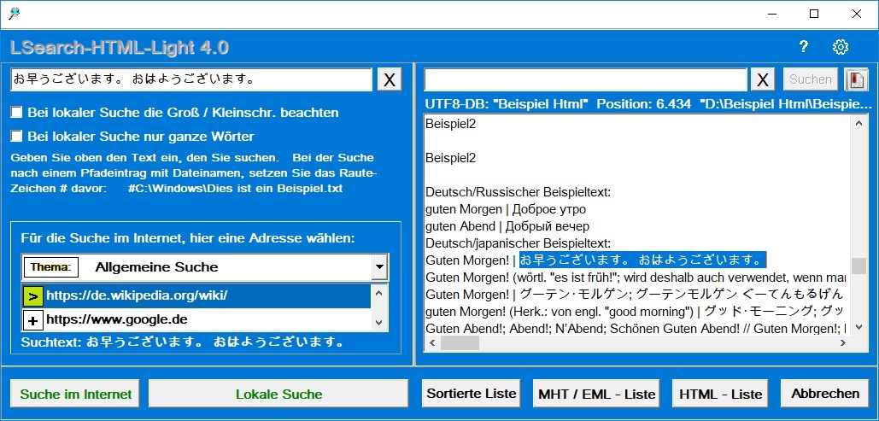Click the document icon beside Suchen

pos(856,79)
